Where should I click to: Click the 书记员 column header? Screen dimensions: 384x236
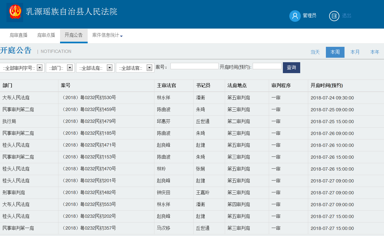click(203, 86)
